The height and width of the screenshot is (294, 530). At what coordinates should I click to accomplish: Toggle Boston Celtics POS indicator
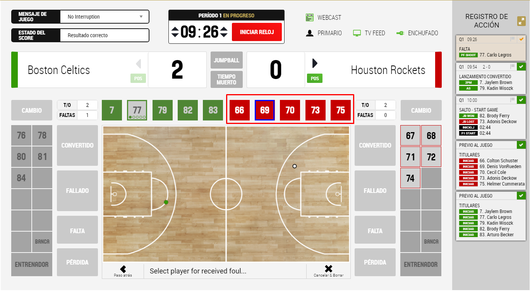click(138, 78)
